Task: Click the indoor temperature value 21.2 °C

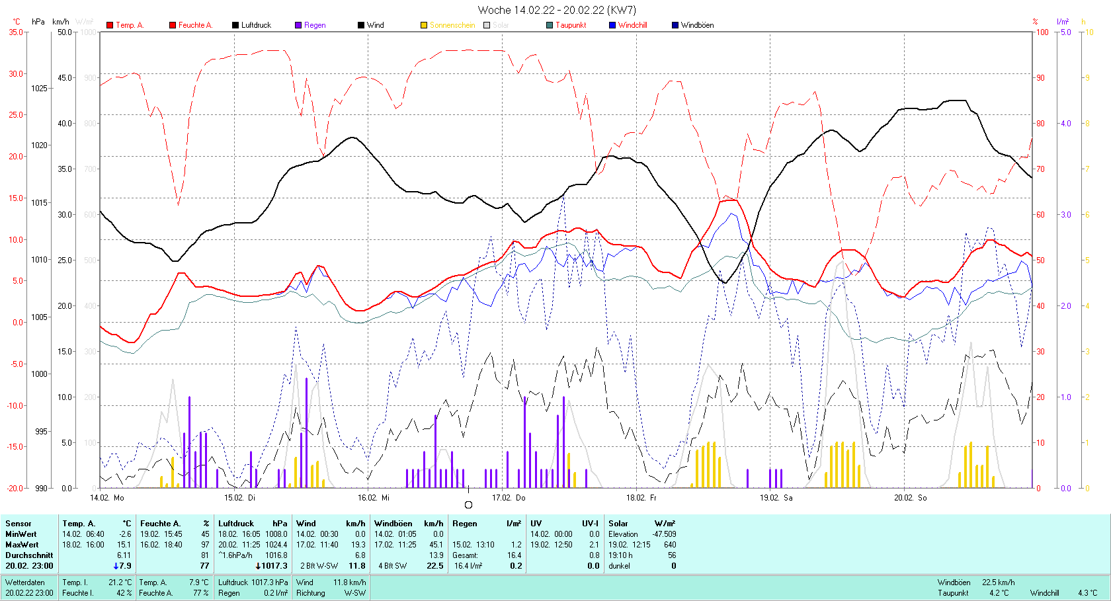Action: 120,582
